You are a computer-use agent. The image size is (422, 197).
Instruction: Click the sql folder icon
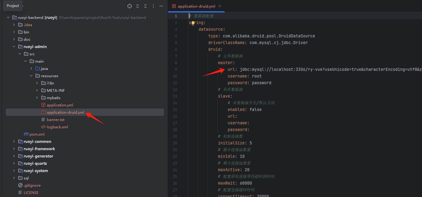[x=20, y=178]
